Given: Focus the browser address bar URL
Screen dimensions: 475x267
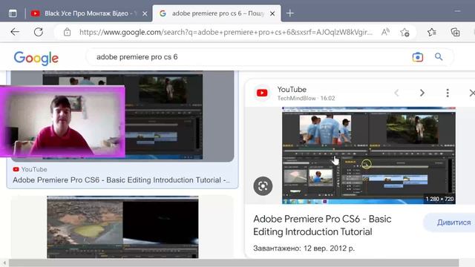Looking at the screenshot, I should [x=226, y=32].
